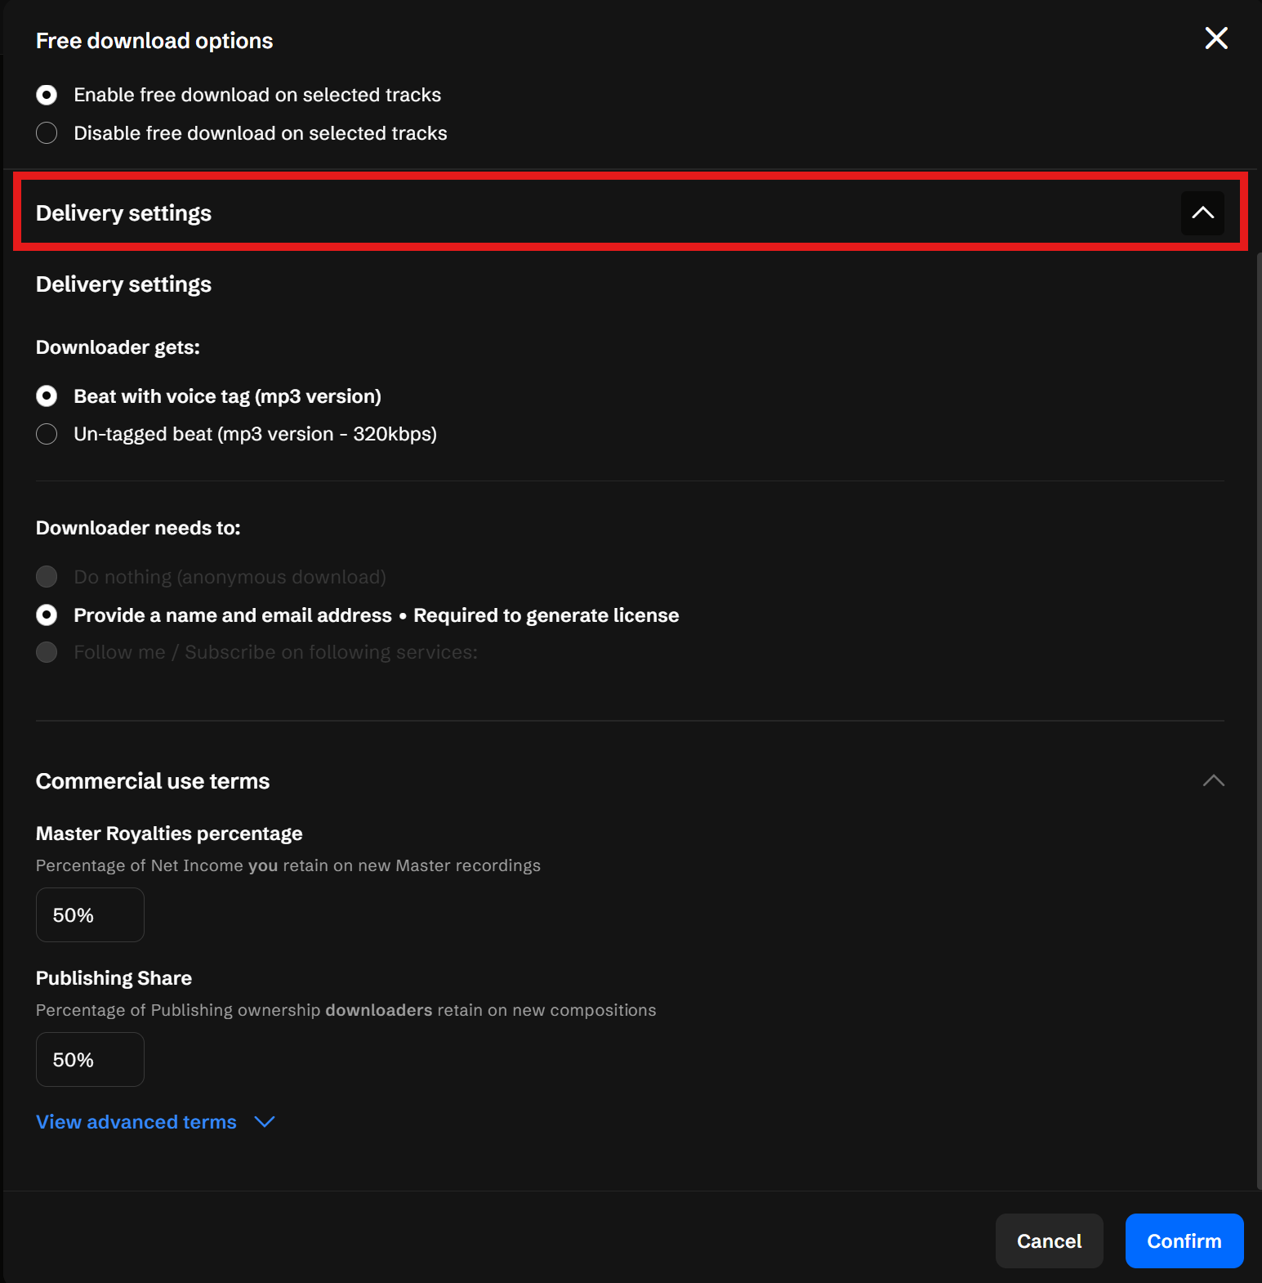Expand advanced terms using the blue chevron
Viewport: 1262px width, 1283px height.
tap(265, 1122)
